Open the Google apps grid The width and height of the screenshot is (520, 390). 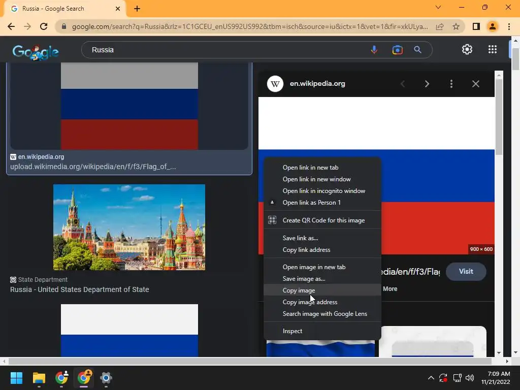(493, 49)
